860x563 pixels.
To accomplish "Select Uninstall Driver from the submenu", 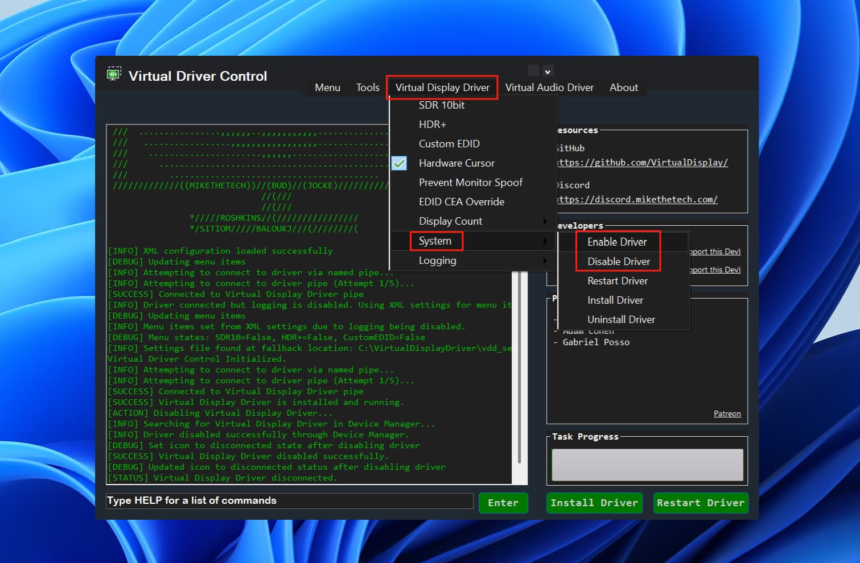I will (x=621, y=320).
